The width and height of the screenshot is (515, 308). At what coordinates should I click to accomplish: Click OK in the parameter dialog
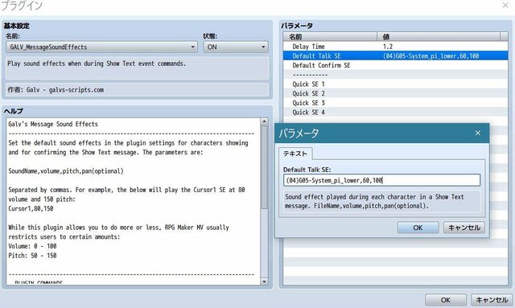418,228
